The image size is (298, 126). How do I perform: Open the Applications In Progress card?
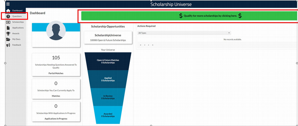[x=56, y=111]
